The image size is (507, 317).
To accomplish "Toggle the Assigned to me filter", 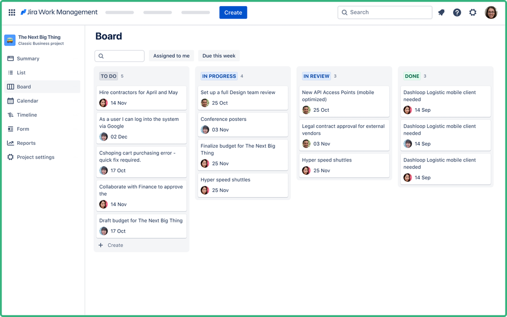I will tap(171, 56).
